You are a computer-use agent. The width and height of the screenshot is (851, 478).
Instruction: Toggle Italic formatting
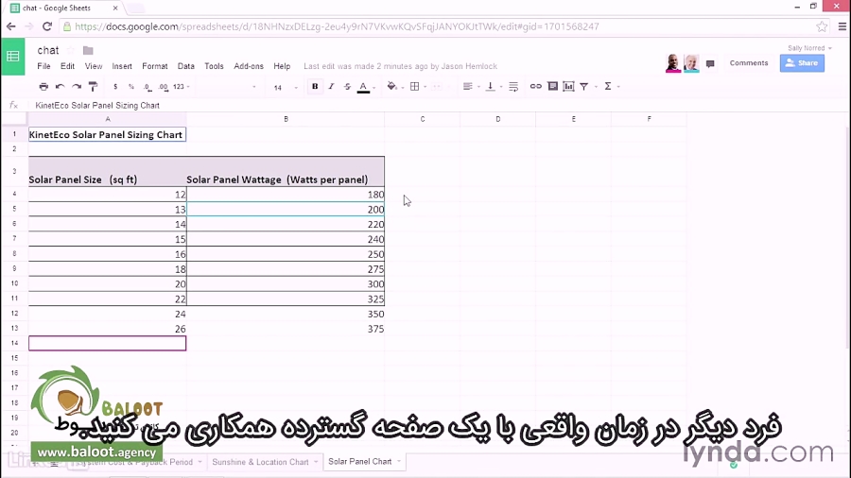[331, 87]
